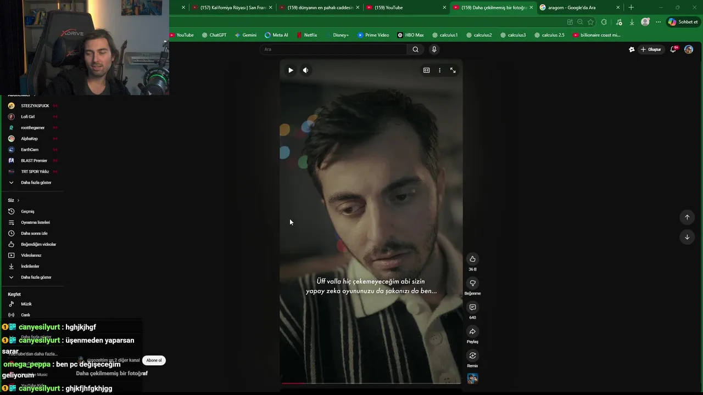The width and height of the screenshot is (703, 395).
Task: Share the Short via Paylaş
Action: tap(472, 331)
